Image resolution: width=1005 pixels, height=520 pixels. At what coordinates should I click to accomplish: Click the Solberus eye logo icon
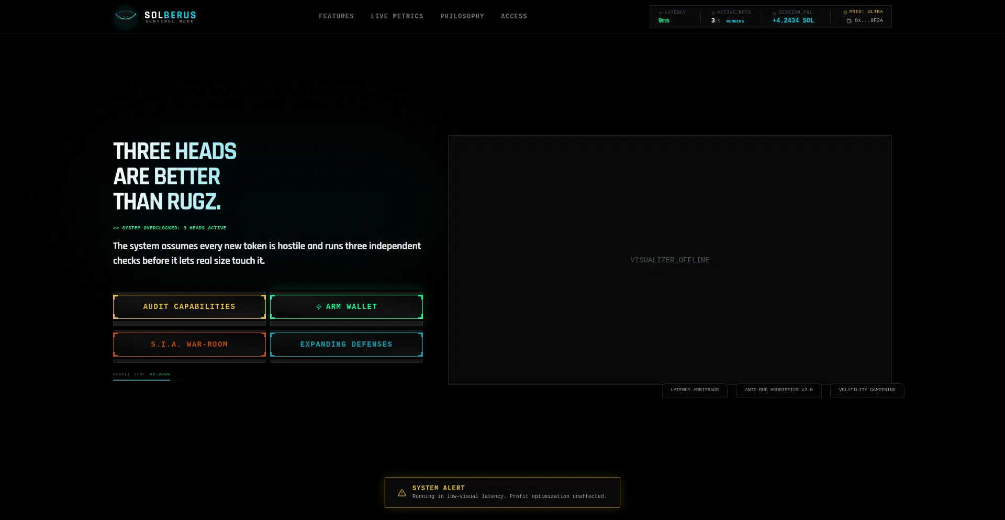[x=126, y=16]
